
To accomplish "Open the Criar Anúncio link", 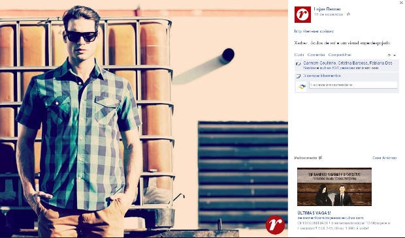I will pos(385,158).
